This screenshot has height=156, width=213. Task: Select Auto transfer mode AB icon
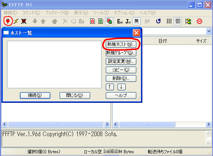coord(109,21)
